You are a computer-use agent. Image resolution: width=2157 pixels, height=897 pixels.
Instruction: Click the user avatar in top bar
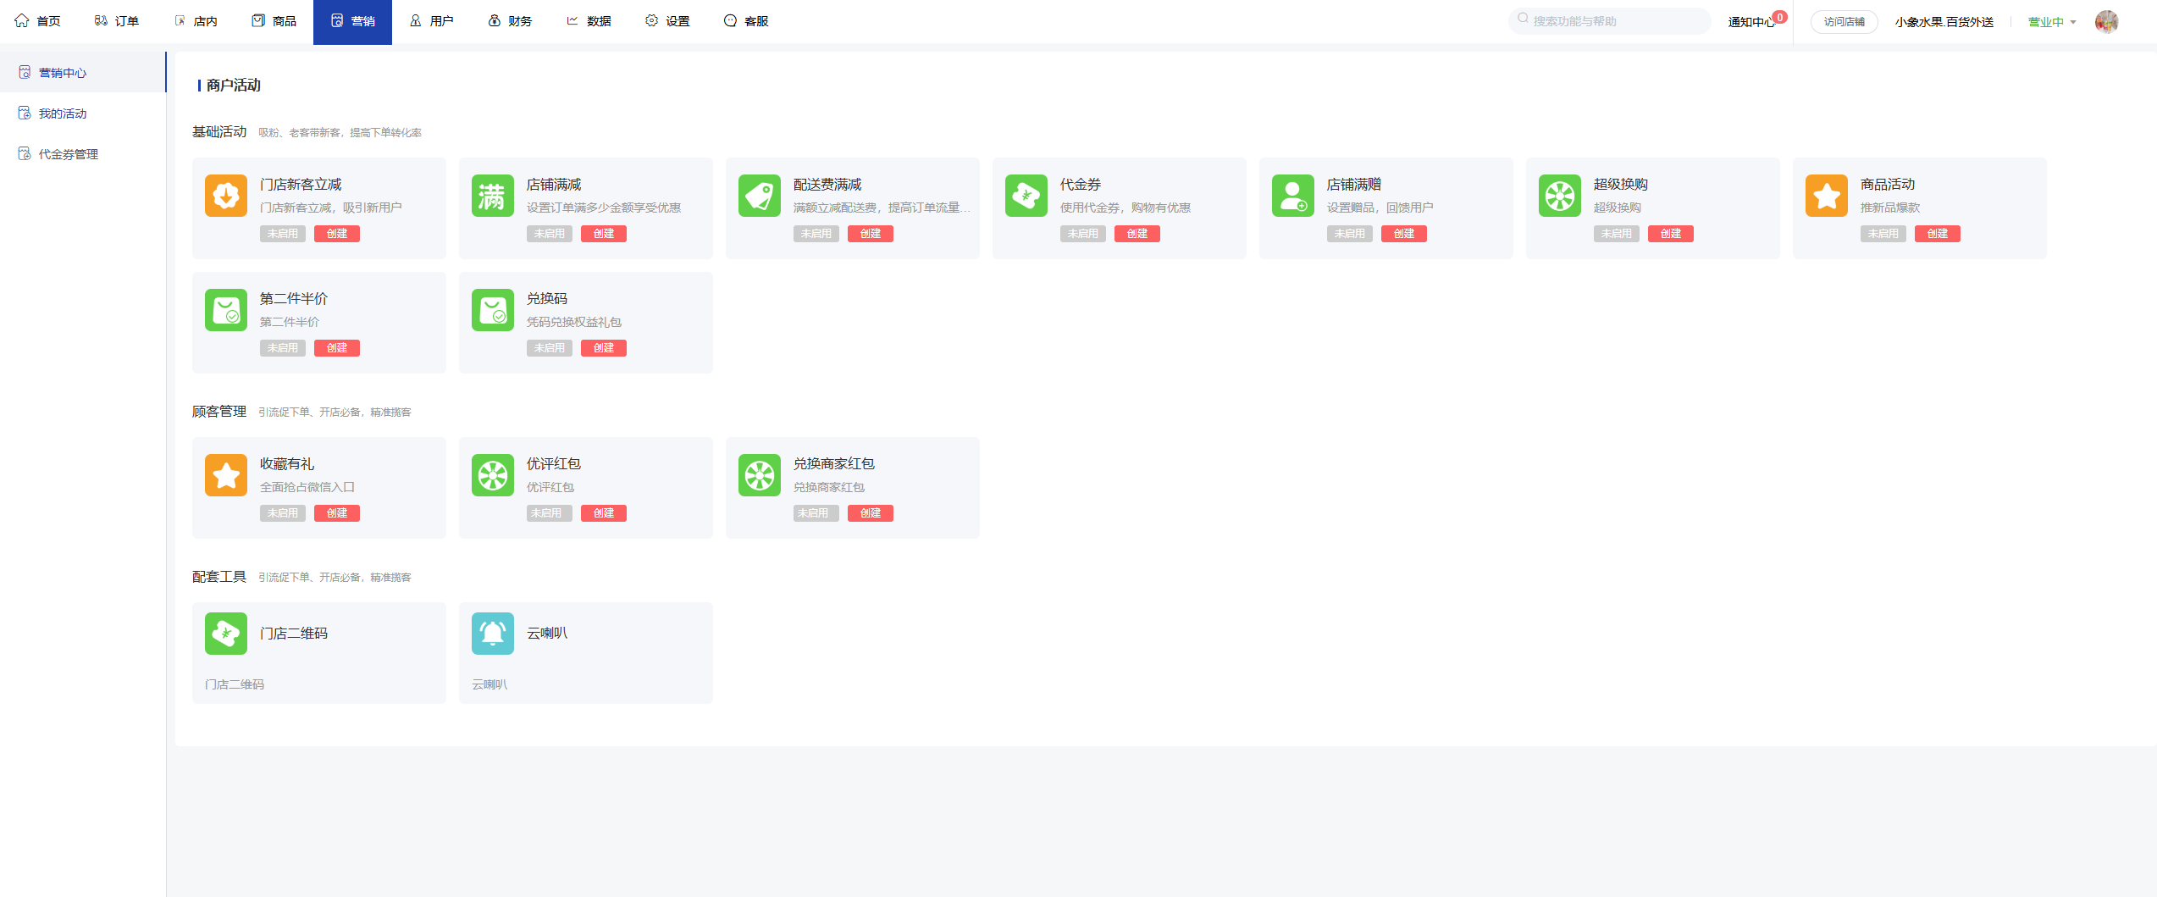pos(2106,22)
